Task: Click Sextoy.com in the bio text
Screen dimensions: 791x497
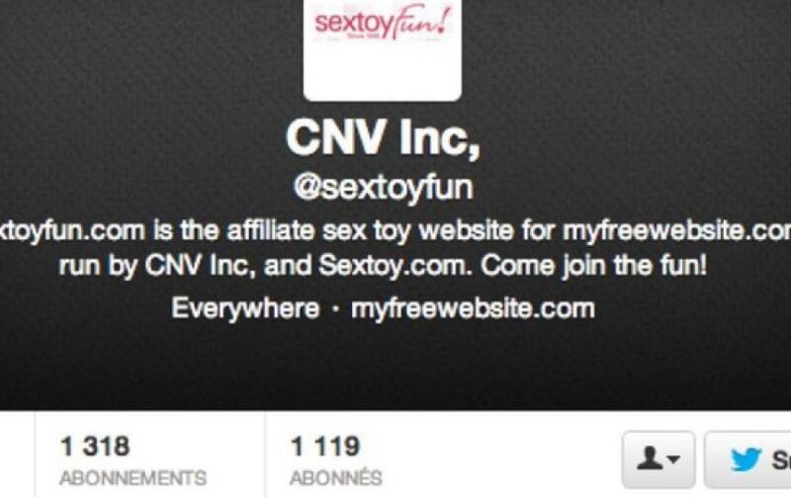Action: click(x=395, y=266)
